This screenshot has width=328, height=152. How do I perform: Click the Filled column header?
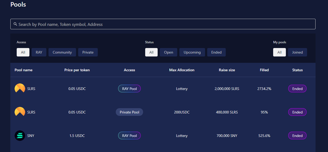(264, 70)
